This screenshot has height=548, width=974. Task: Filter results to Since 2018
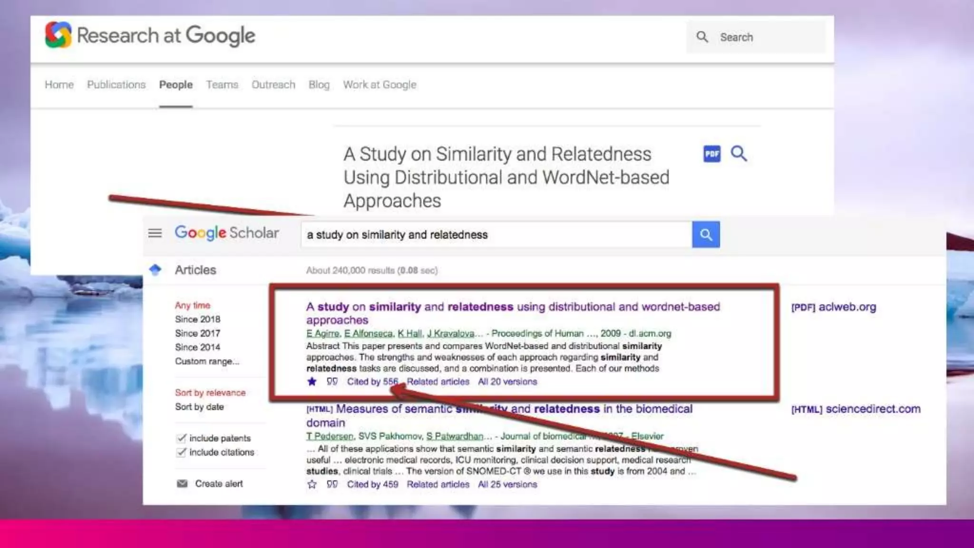click(x=197, y=319)
